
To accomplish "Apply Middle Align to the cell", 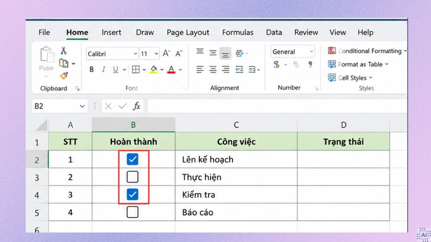I will (x=213, y=53).
